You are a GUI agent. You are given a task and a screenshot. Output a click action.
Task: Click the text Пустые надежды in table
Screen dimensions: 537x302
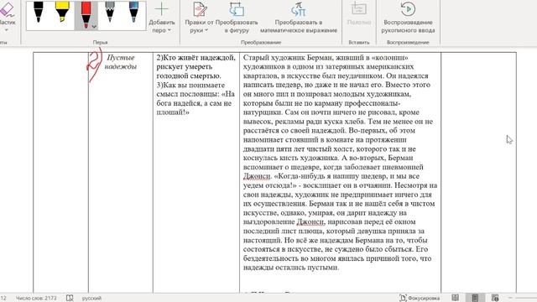(x=121, y=62)
